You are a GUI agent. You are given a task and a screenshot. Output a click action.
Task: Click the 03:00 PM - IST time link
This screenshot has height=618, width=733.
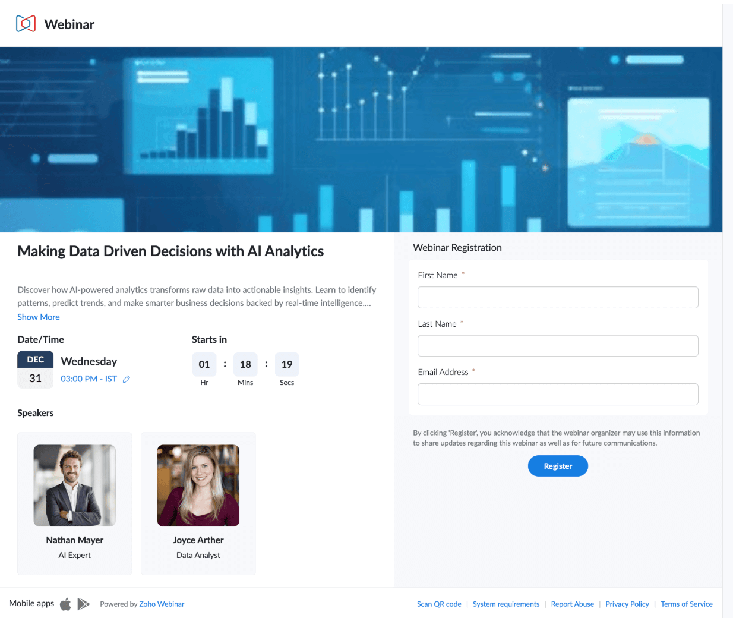tap(89, 379)
